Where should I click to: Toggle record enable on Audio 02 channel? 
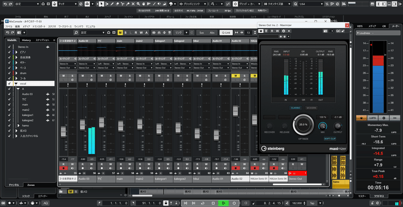tap(235, 168)
